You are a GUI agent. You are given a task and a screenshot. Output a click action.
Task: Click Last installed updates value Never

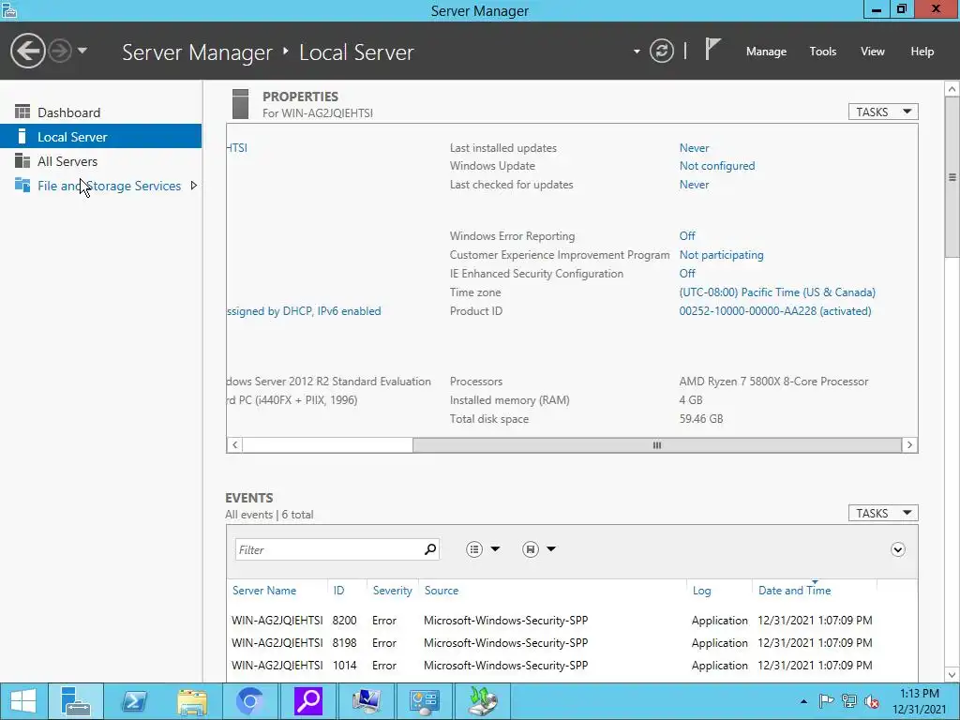(x=694, y=147)
